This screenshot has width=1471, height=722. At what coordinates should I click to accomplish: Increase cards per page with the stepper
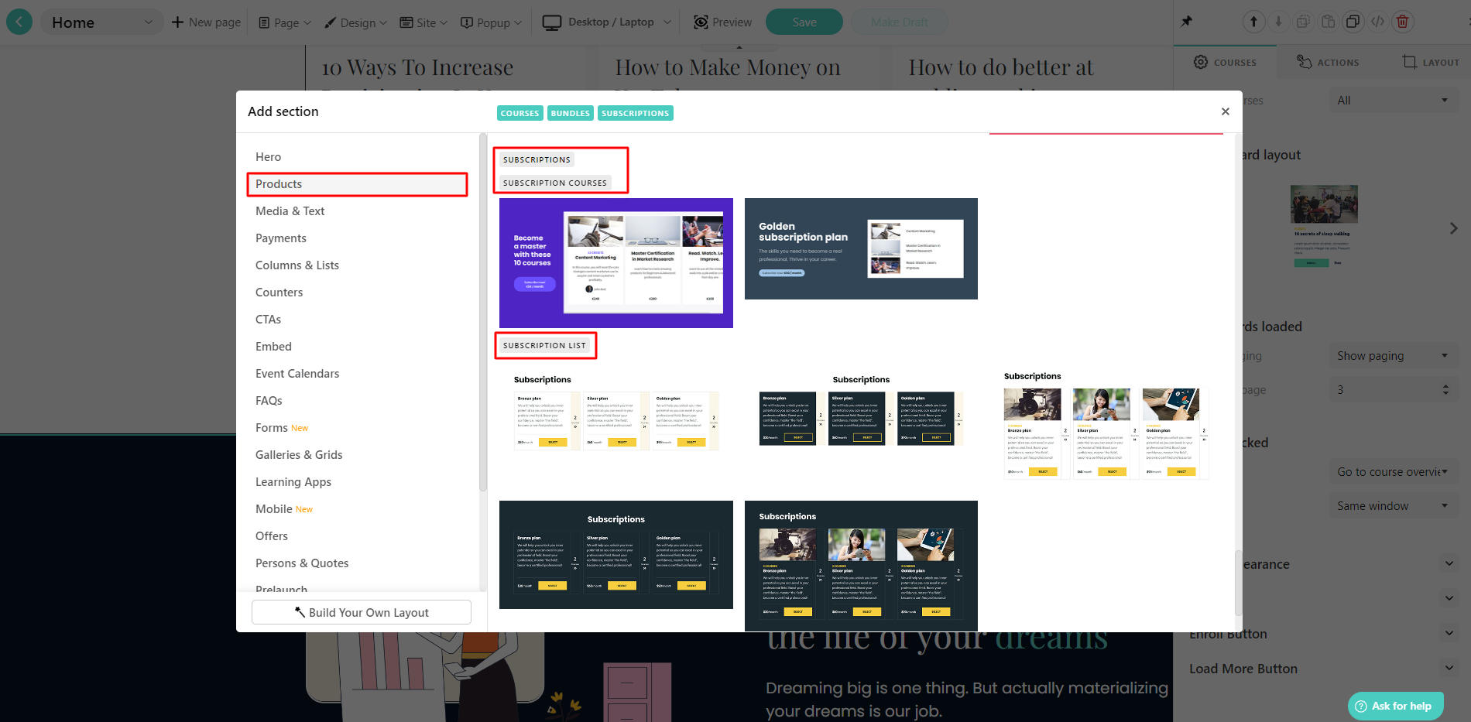tap(1445, 385)
